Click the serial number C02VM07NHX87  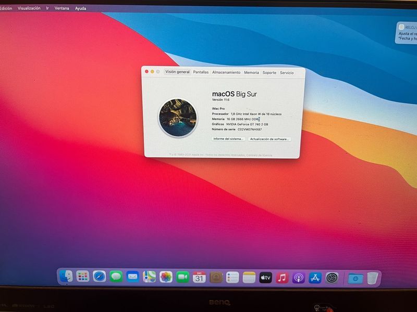coord(250,129)
